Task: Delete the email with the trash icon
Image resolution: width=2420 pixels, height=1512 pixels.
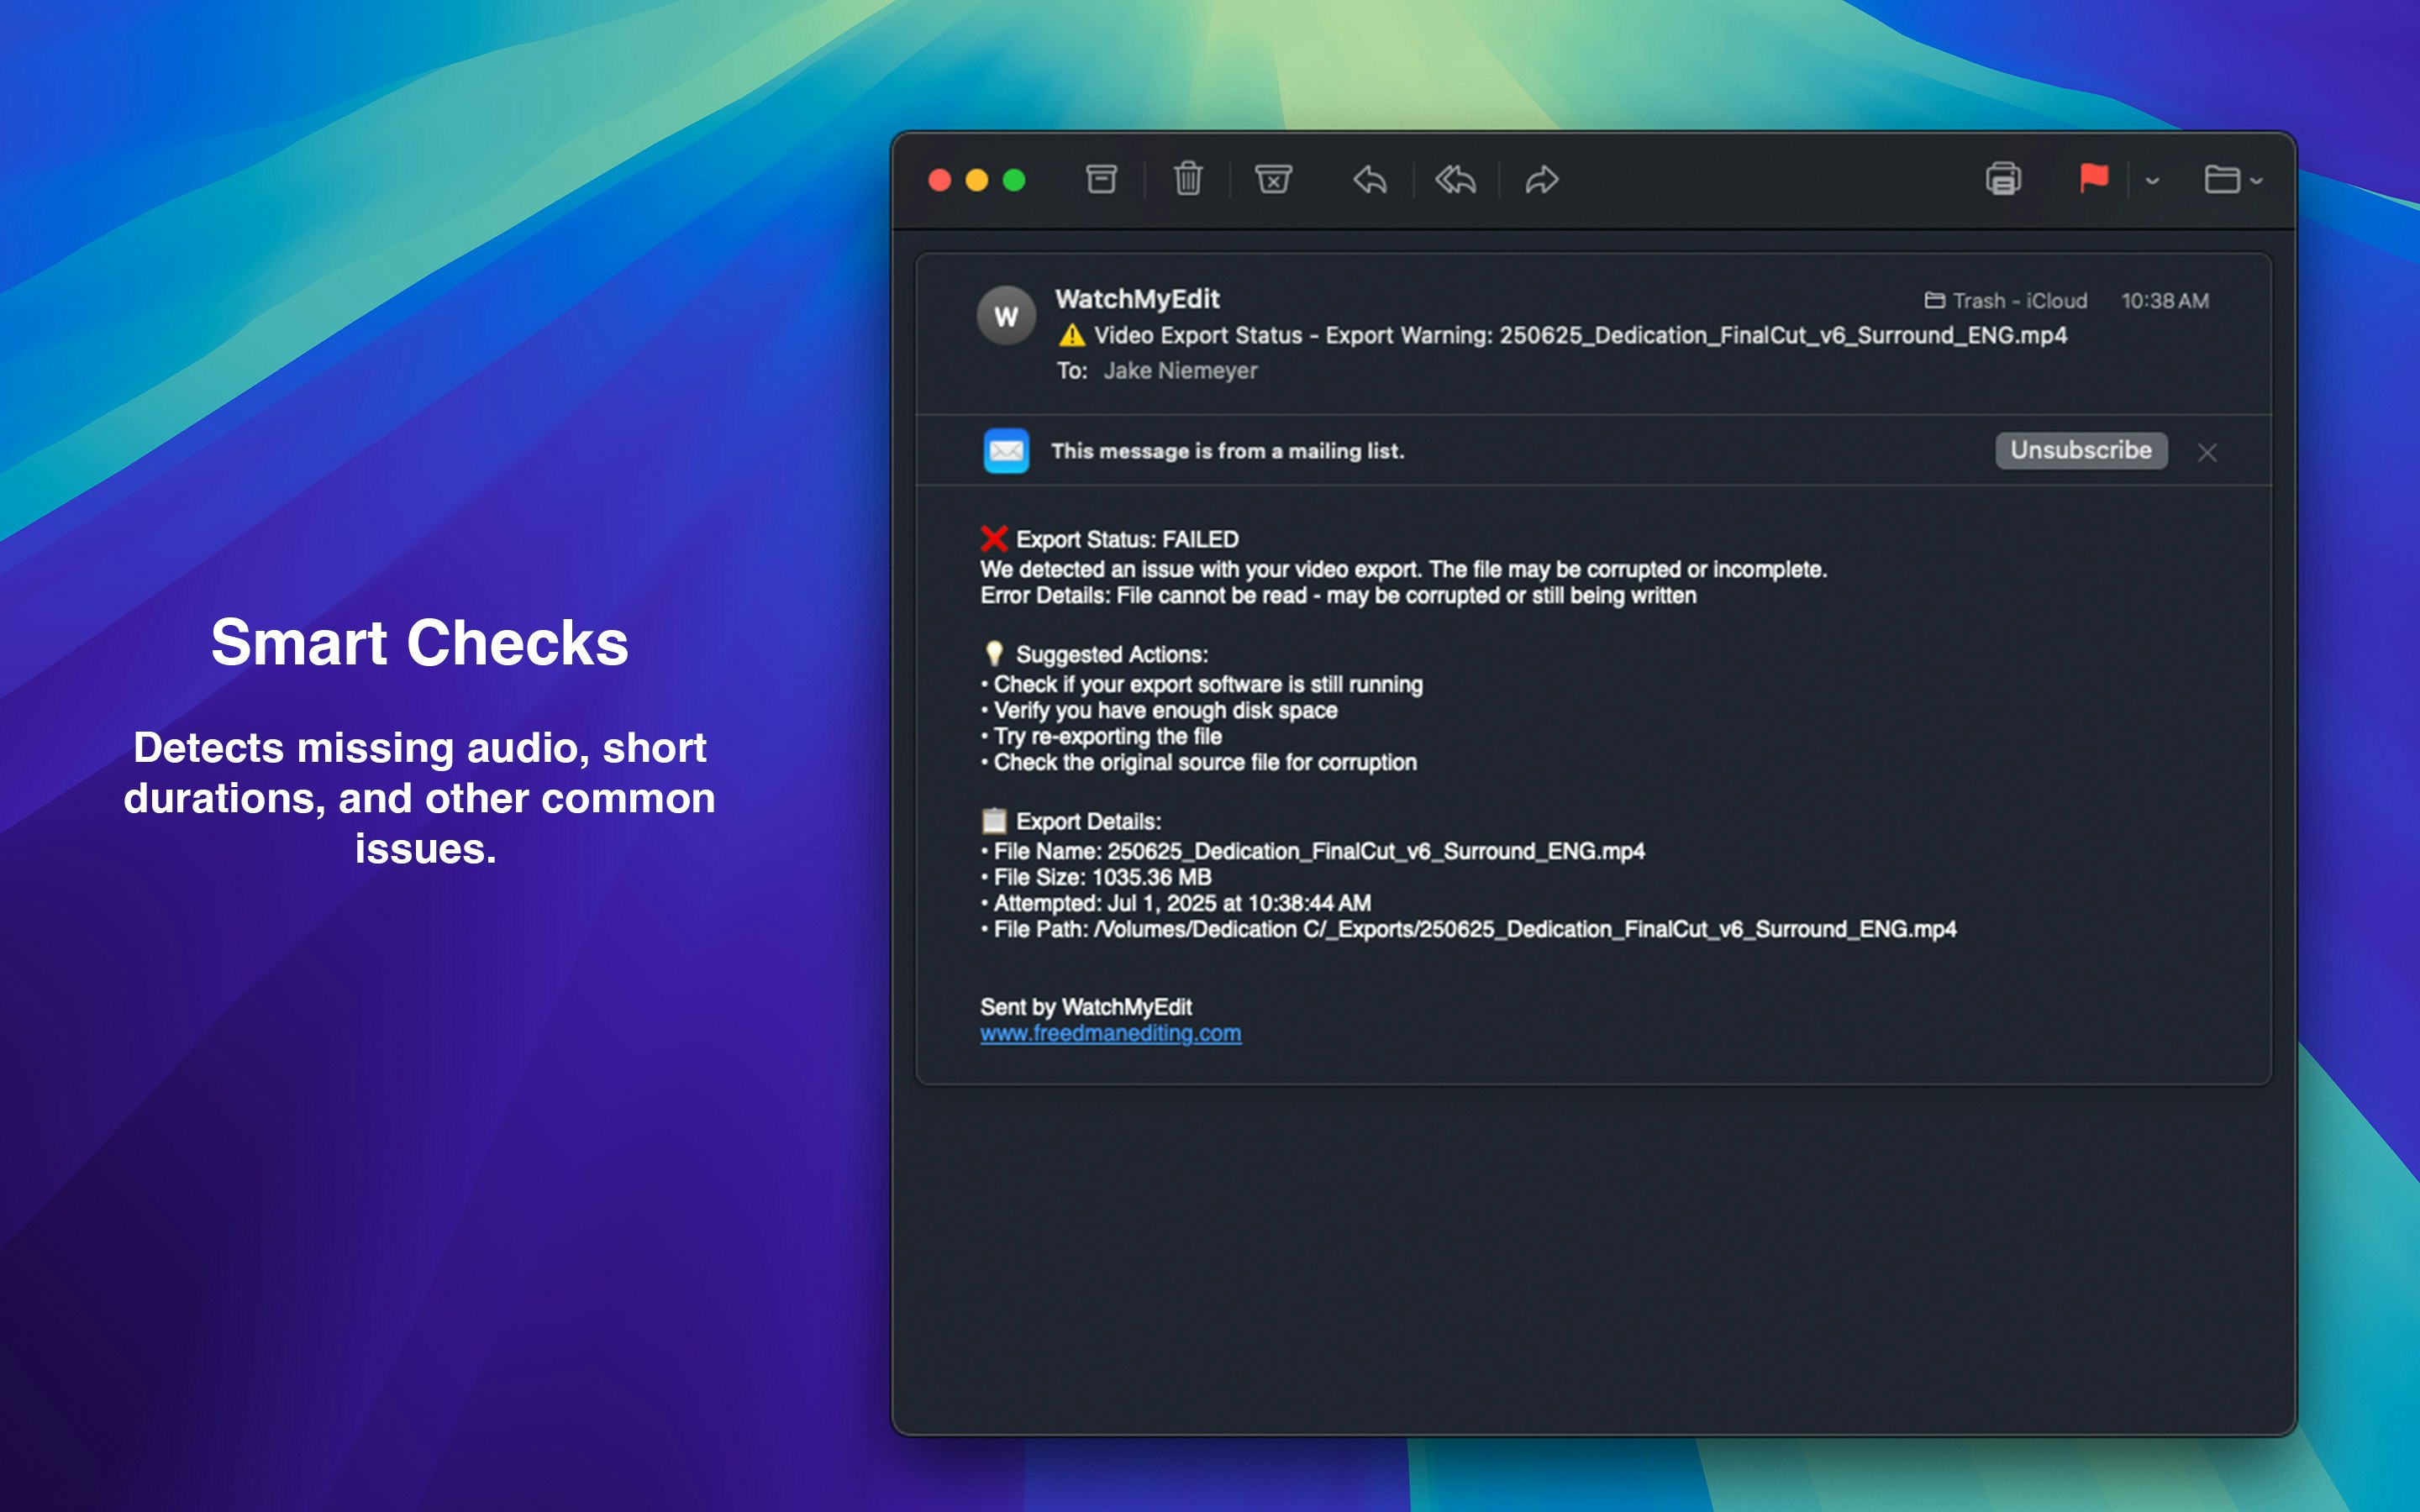Action: click(1188, 180)
